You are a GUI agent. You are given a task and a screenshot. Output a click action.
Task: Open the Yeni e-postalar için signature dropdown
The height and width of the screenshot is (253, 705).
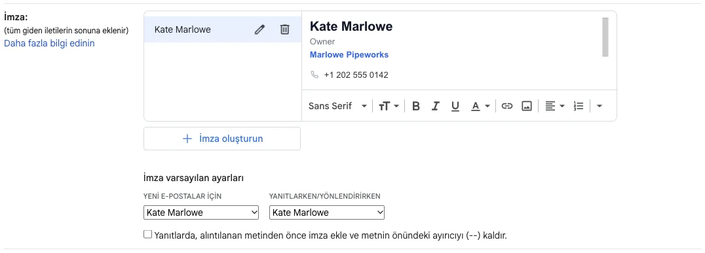[201, 212]
